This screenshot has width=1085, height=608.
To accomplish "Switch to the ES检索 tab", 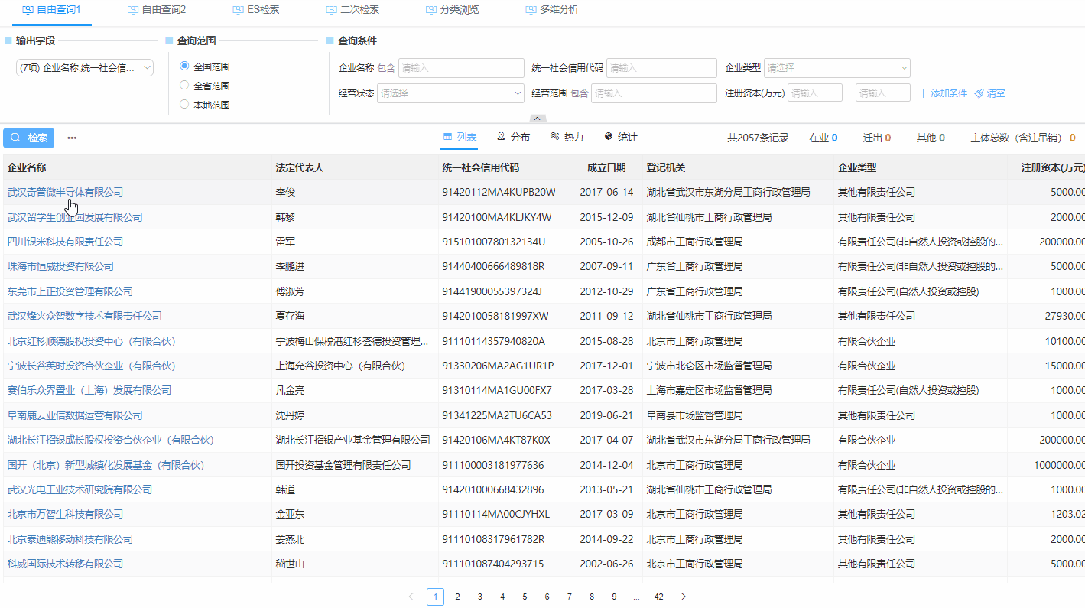I will point(255,11).
